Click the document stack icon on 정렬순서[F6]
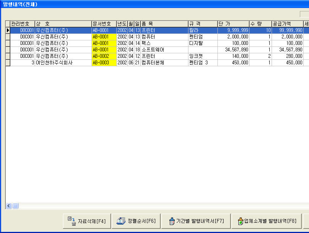This screenshot has width=309, height=233. coord(121,221)
